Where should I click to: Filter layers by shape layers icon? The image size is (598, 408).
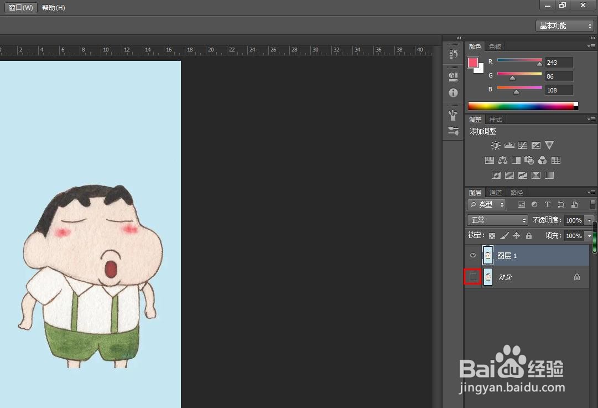pos(561,205)
